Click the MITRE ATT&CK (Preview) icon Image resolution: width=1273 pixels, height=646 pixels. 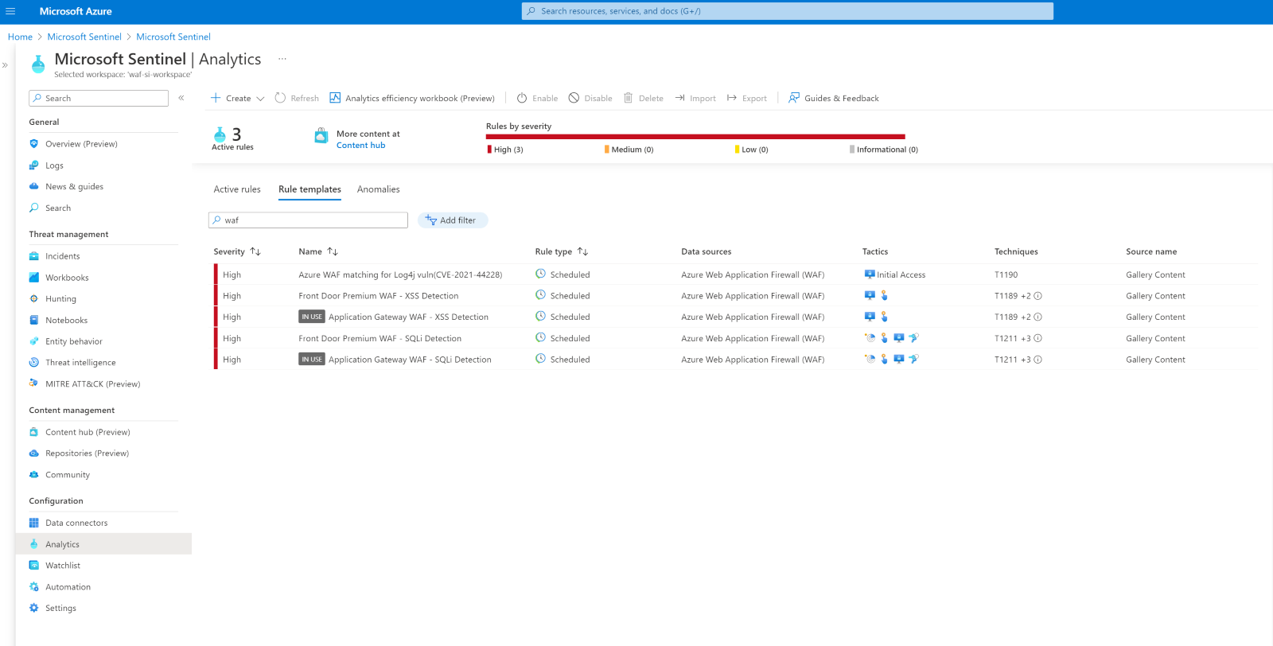(33, 383)
